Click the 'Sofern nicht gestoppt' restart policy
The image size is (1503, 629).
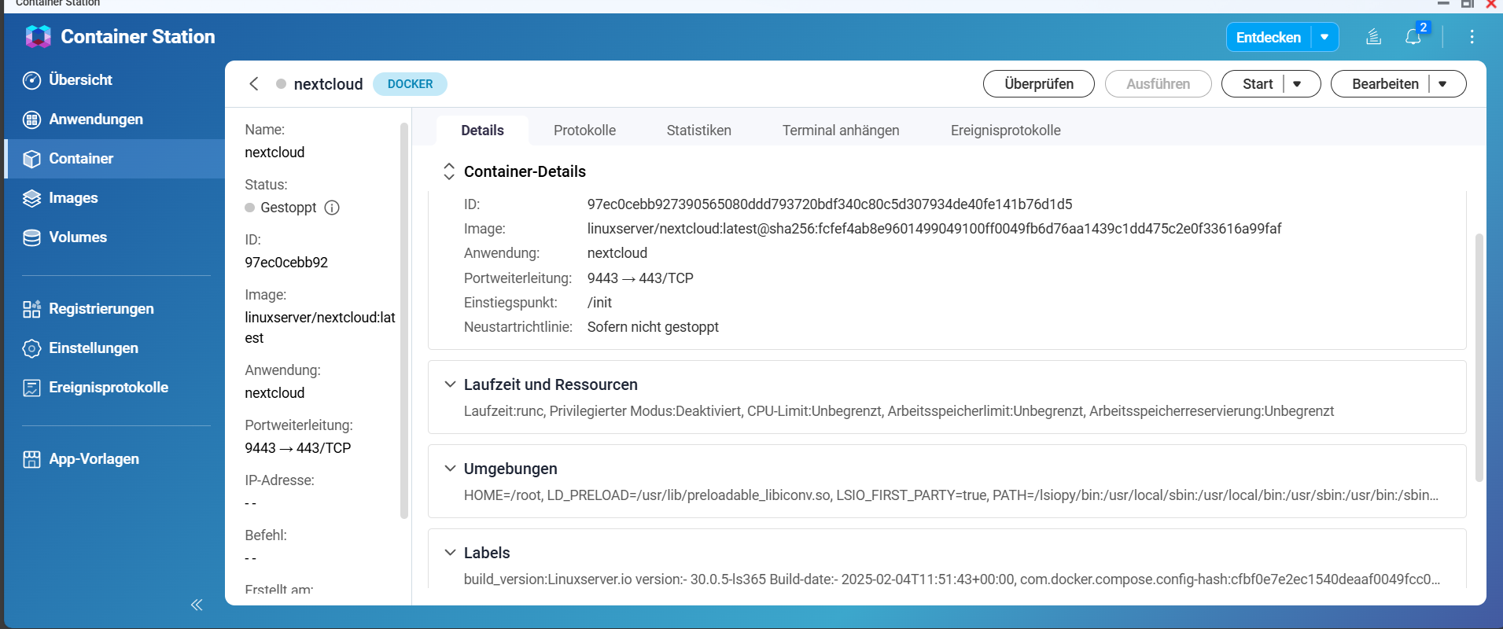coord(653,327)
